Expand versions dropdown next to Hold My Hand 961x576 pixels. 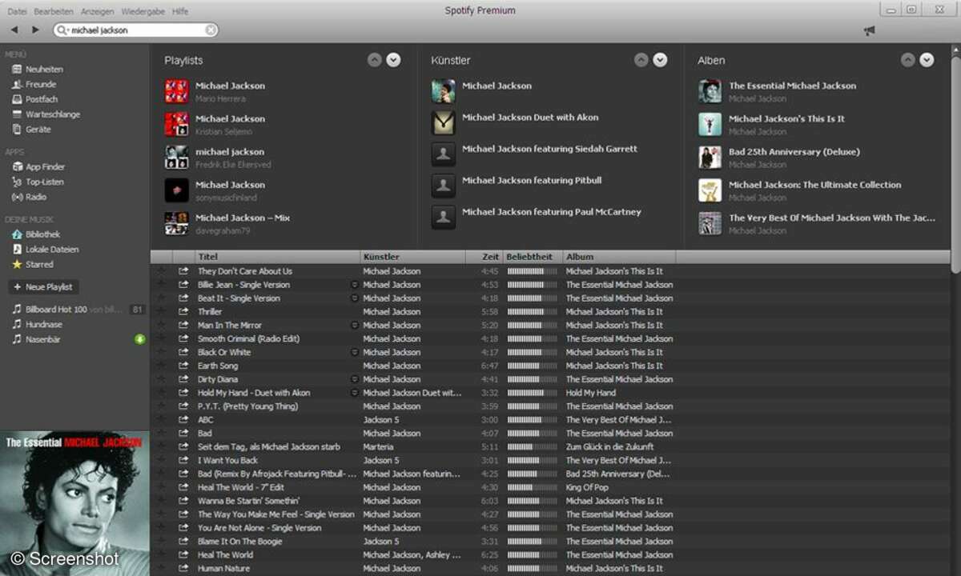pos(354,393)
